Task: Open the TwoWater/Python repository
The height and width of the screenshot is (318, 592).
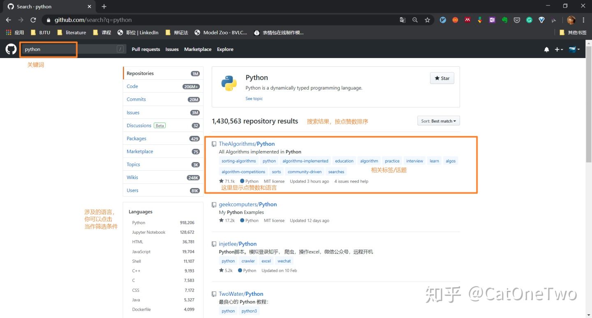Action: 241,294
